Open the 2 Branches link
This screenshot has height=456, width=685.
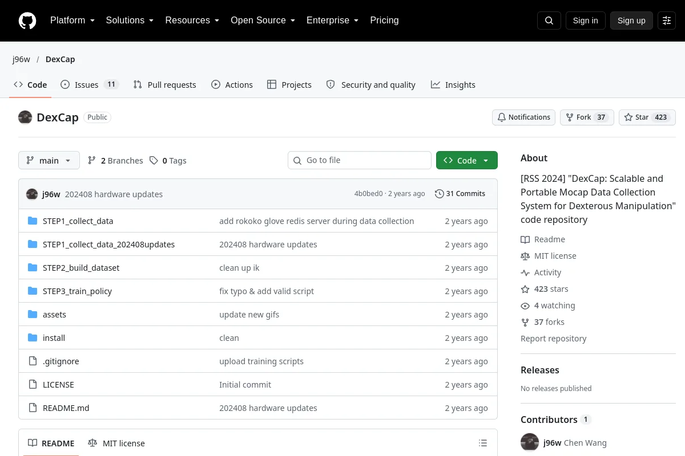tap(115, 161)
